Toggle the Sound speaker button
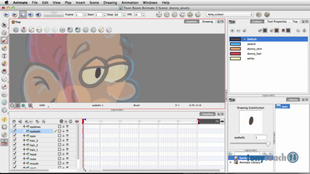The image size is (310, 174). 31,14
